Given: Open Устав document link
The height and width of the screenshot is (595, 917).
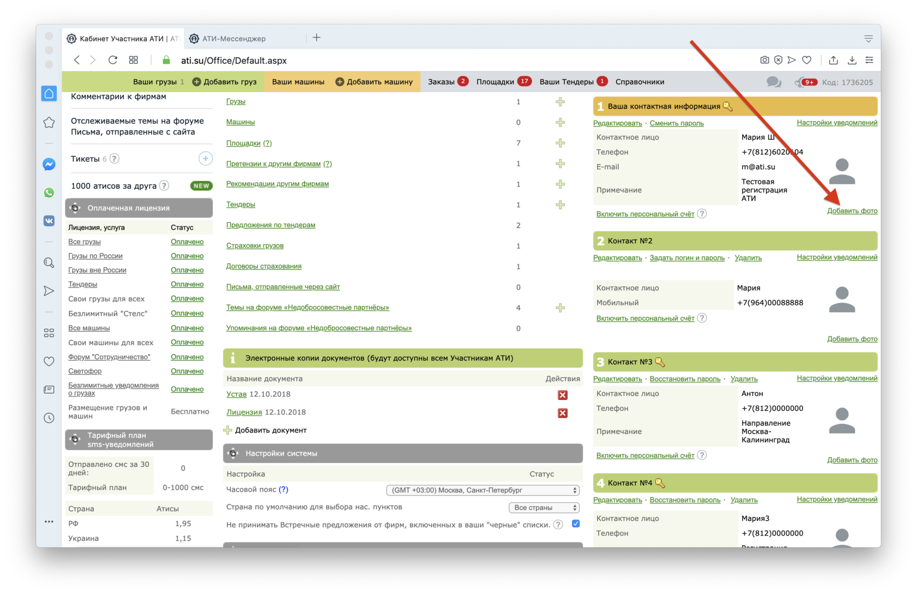Looking at the screenshot, I should 236,394.
